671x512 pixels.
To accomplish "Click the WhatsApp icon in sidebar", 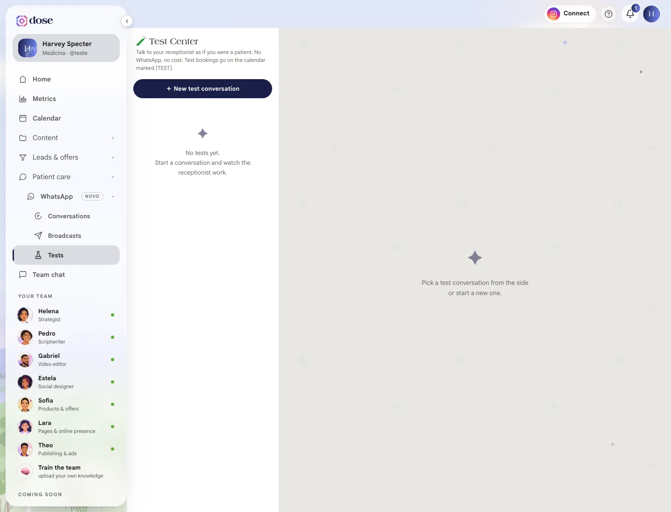I will point(31,196).
